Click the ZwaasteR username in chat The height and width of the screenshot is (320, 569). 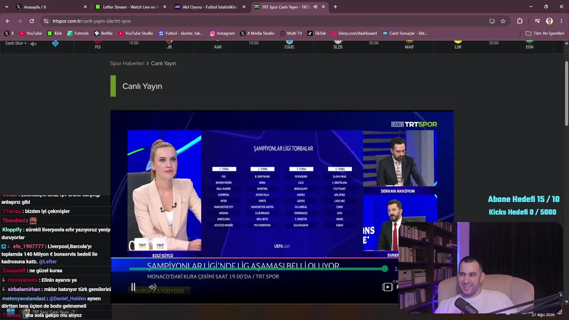click(14, 271)
